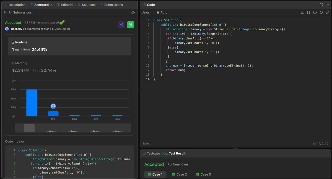The width and height of the screenshot is (332, 179).
Task: Click the 3ms runtime distribution bar
Action: tap(96, 116)
